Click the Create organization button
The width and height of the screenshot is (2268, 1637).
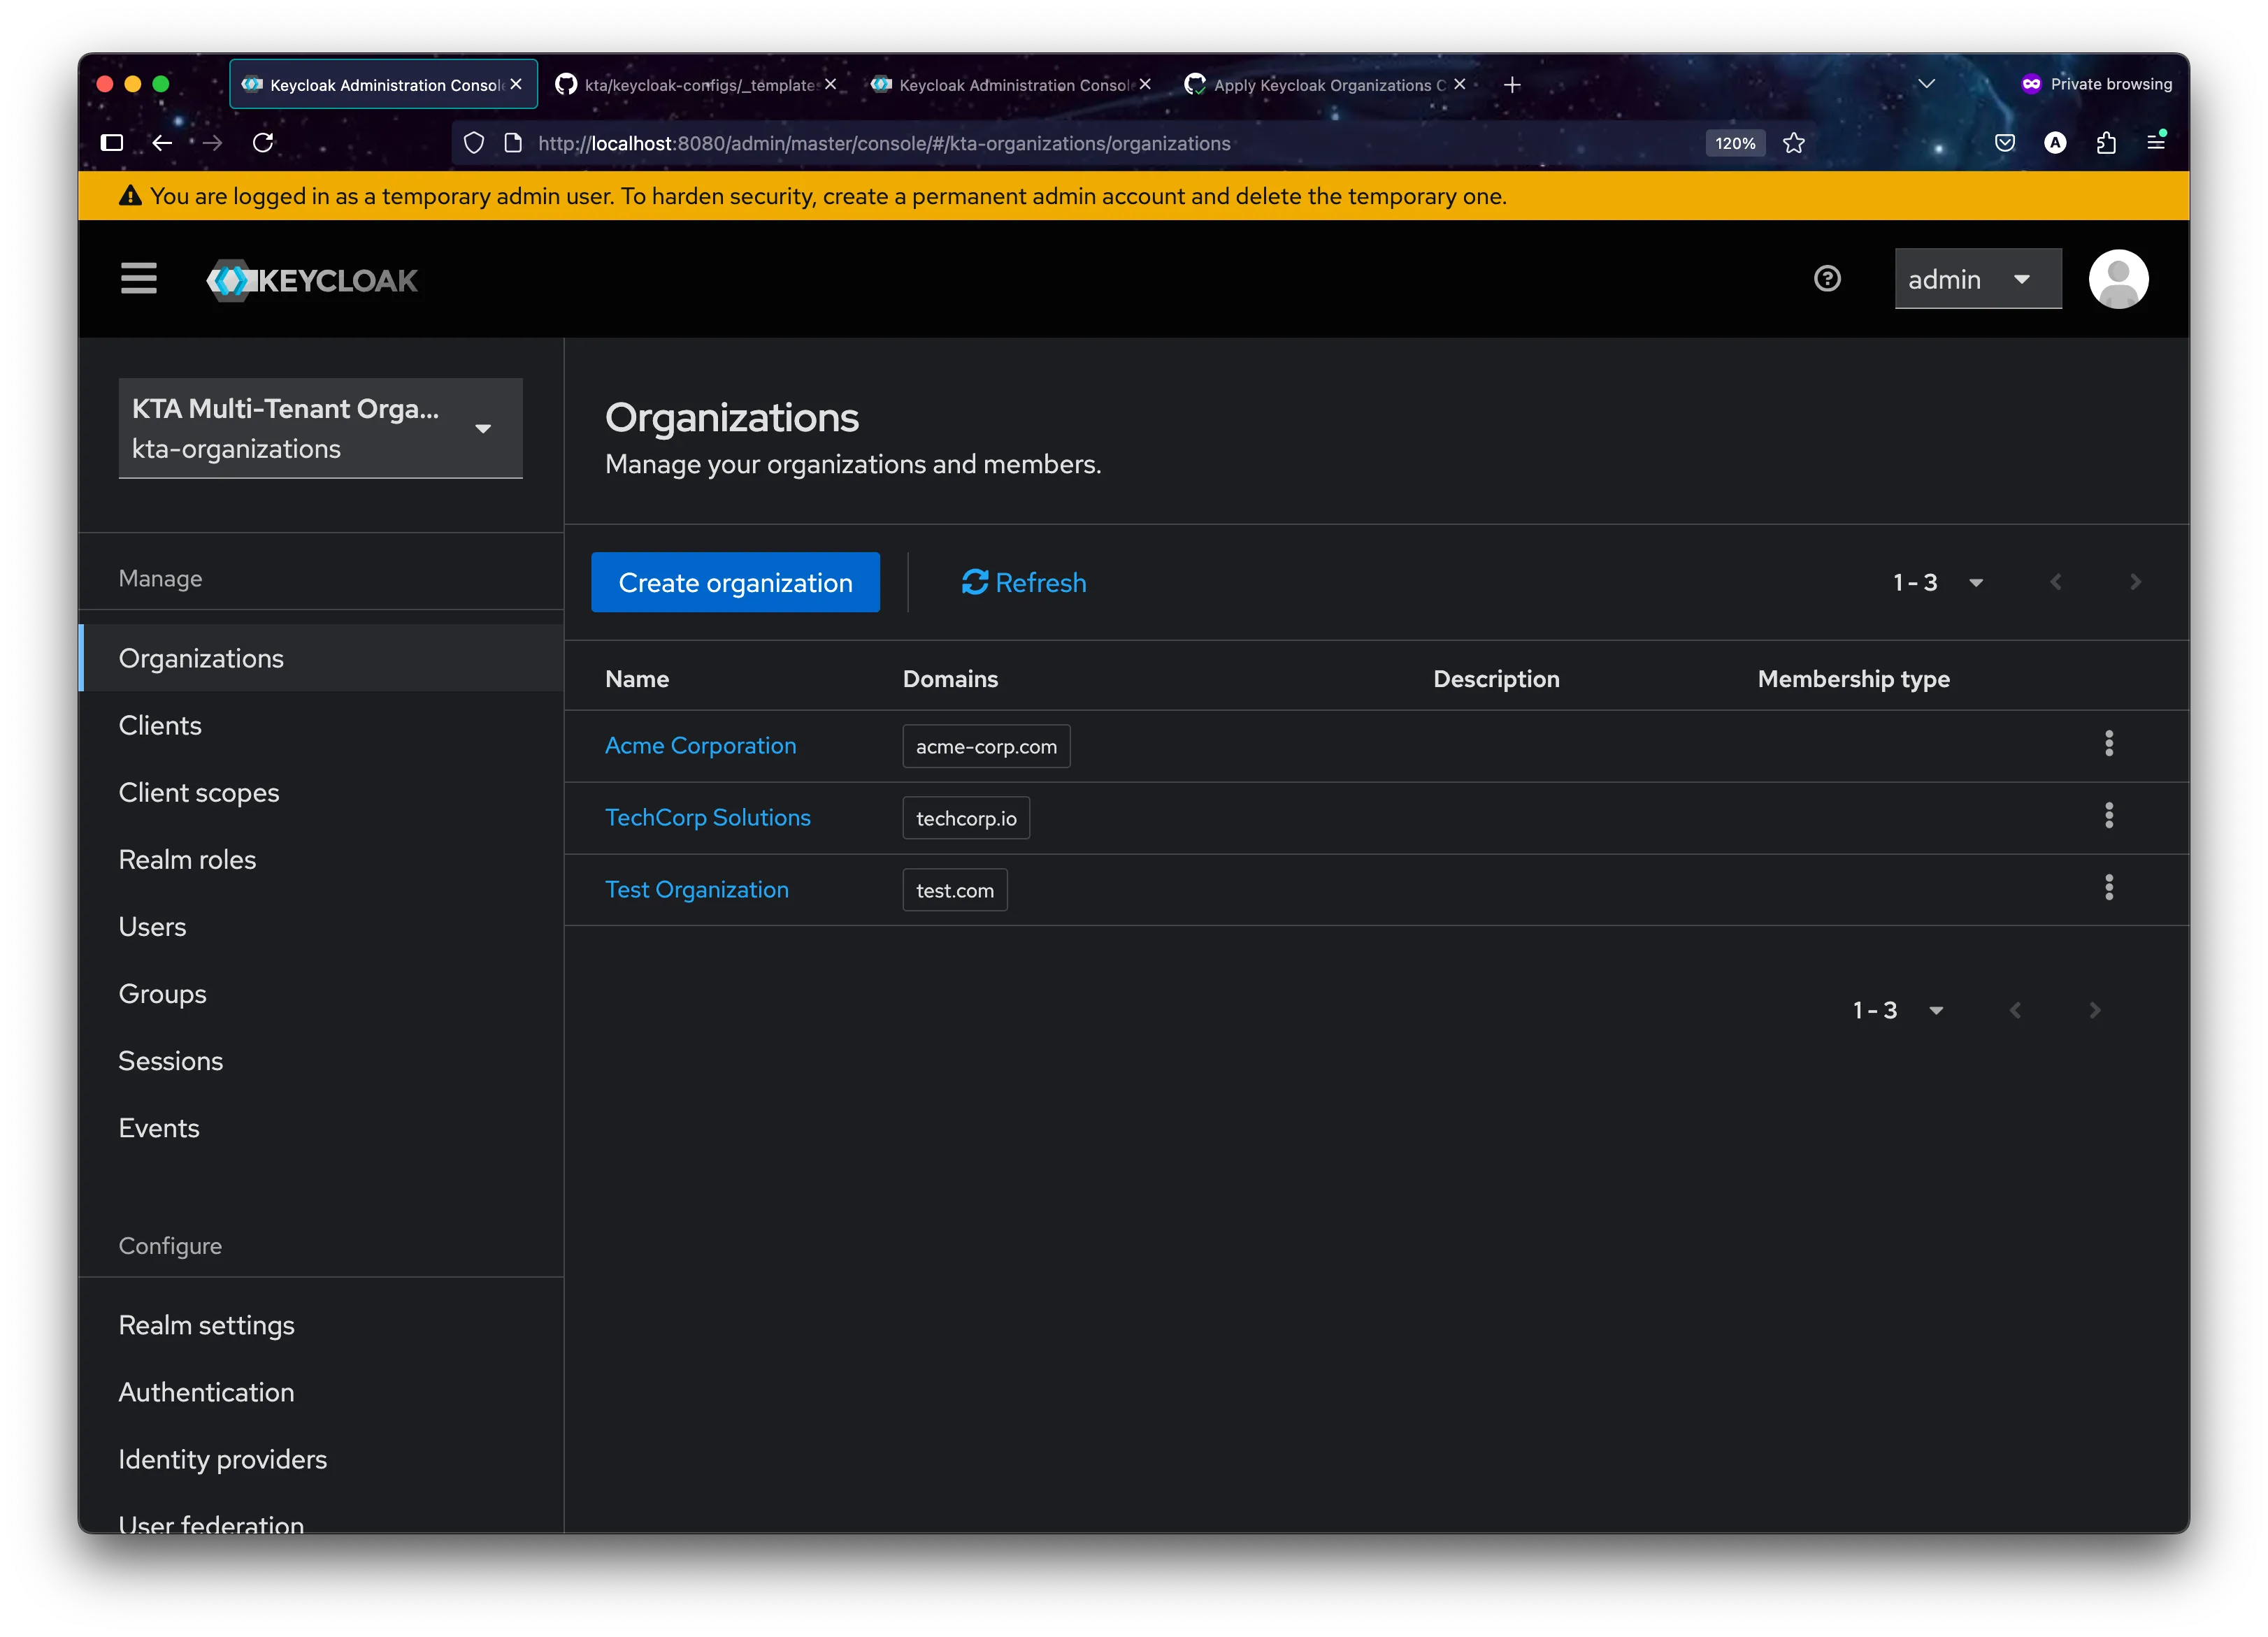(735, 582)
